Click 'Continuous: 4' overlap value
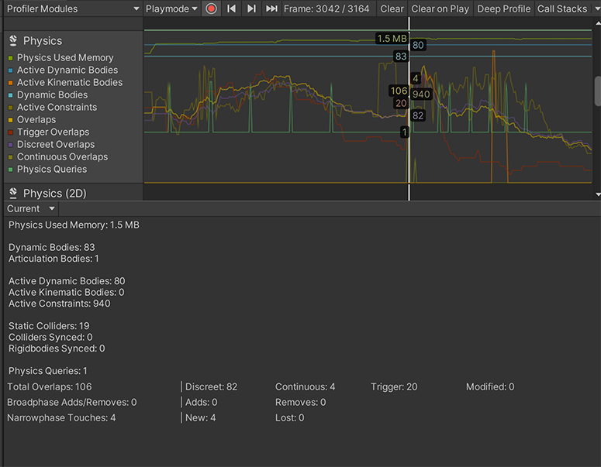 [305, 386]
